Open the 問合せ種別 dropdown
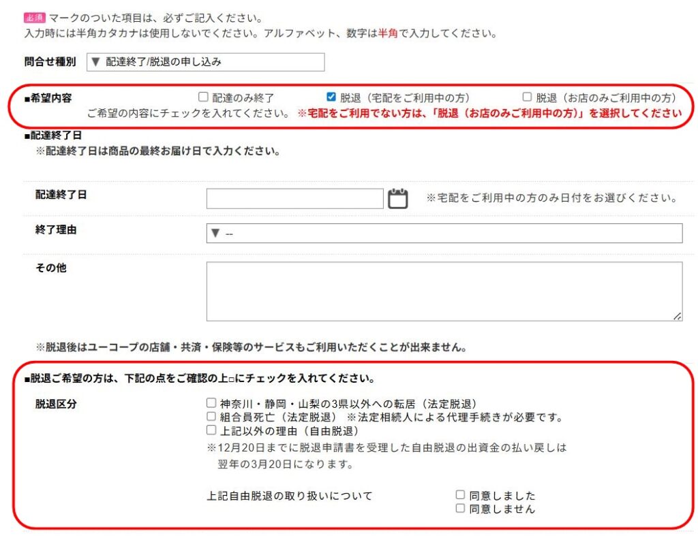 204,62
